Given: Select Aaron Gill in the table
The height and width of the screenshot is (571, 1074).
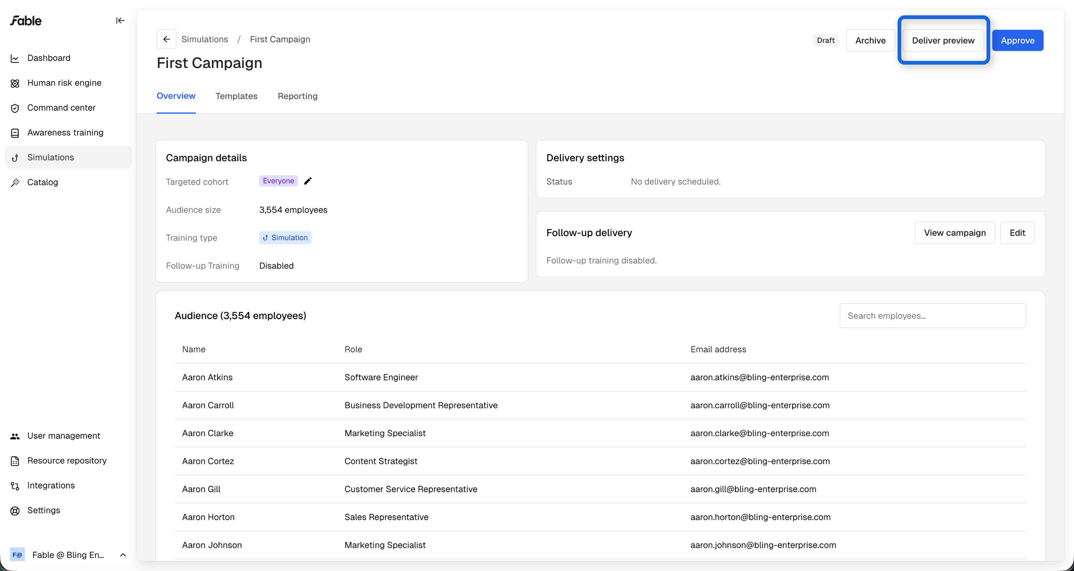Looking at the screenshot, I should click(201, 489).
